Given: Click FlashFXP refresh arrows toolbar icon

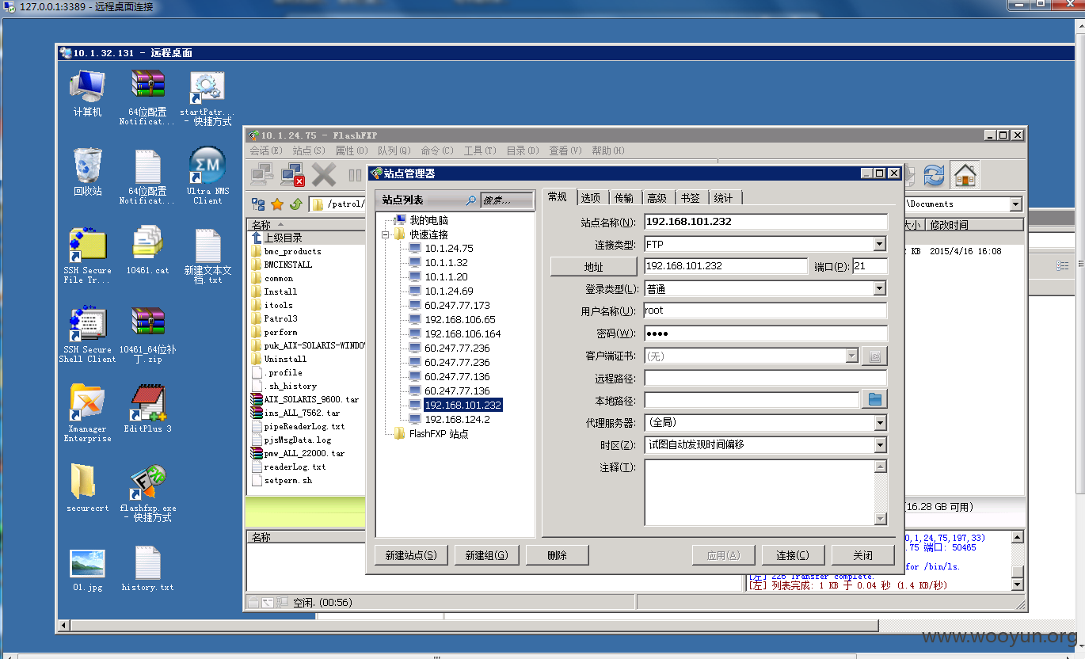Looking at the screenshot, I should (934, 175).
